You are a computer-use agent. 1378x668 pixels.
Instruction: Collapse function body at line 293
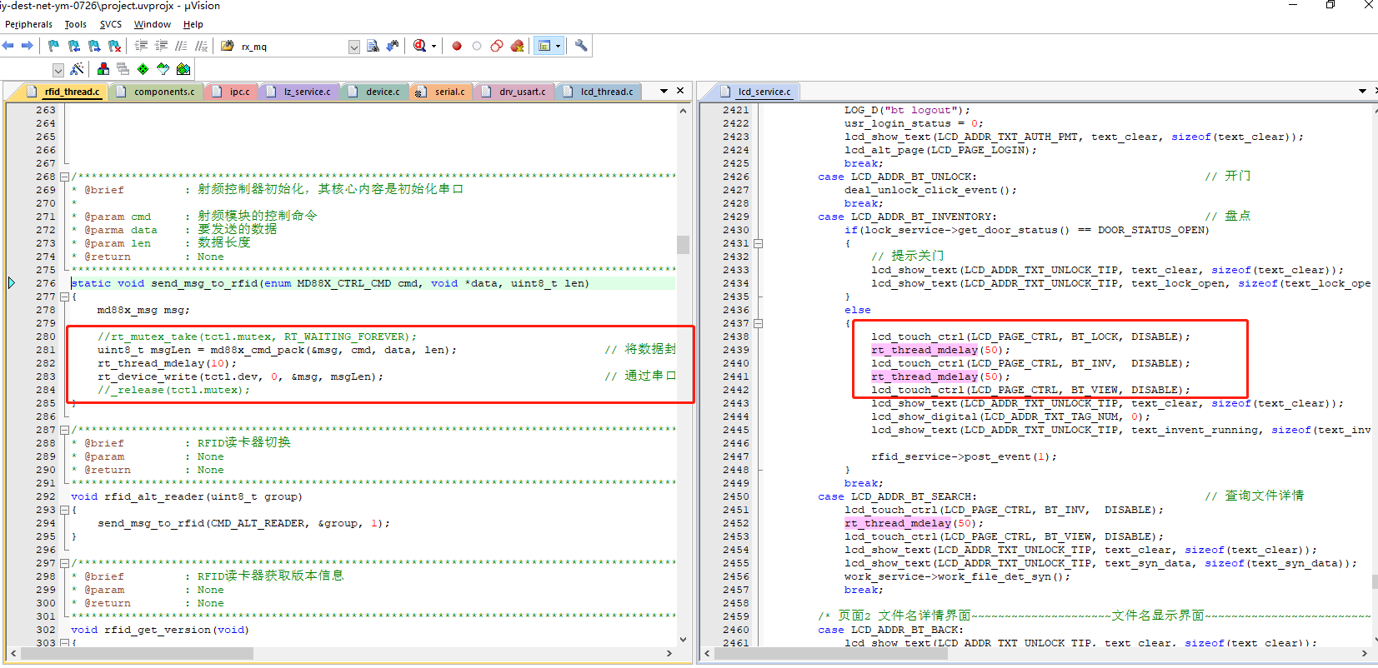click(x=64, y=510)
